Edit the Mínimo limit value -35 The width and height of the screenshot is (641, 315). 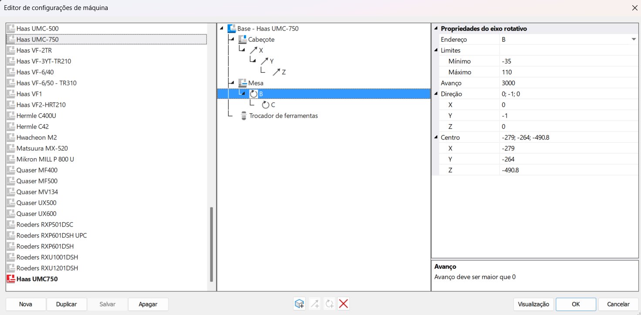point(569,61)
